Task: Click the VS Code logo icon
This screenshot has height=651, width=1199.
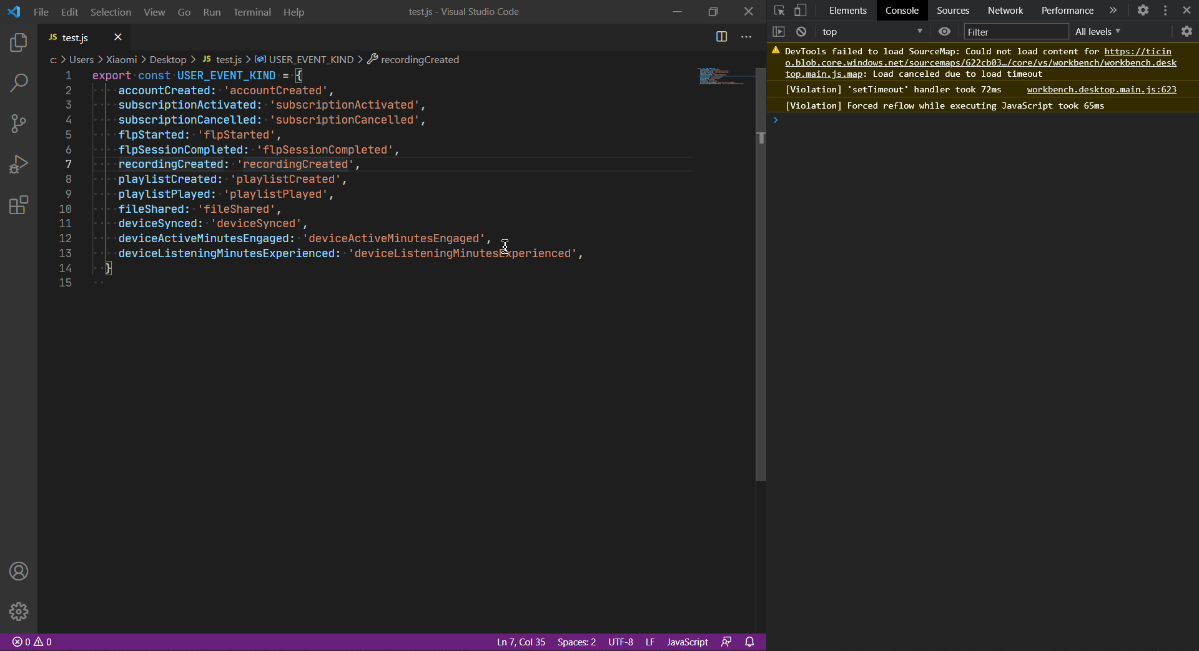Action: click(x=14, y=12)
